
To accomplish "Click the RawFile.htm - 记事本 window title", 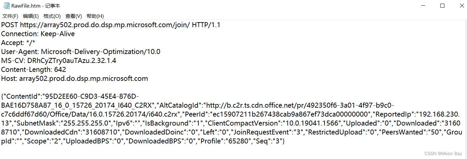I will [36, 6].
